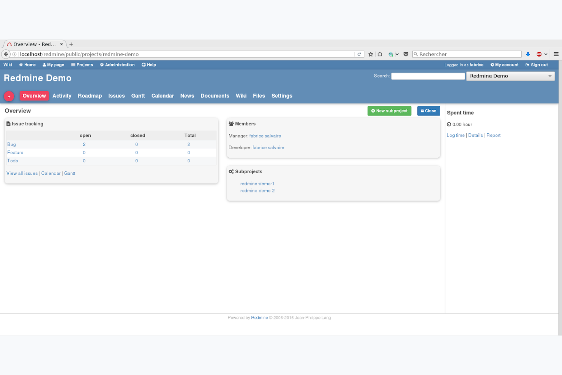Bookmark the page with the star icon
This screenshot has width=562, height=375.
371,54
